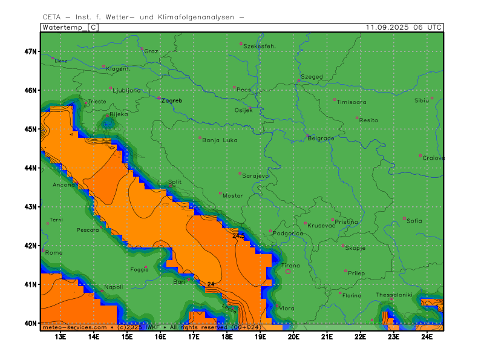This screenshot has width=484, height=363.
Task: Click the Foggia city label
Action: (139, 270)
